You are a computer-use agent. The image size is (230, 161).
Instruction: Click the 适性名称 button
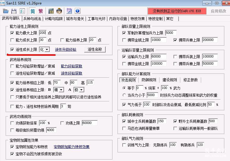pyautogui.click(x=95, y=50)
